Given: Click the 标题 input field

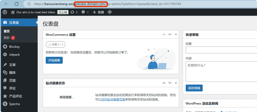Looking at the screenshot, I should 221,50.
